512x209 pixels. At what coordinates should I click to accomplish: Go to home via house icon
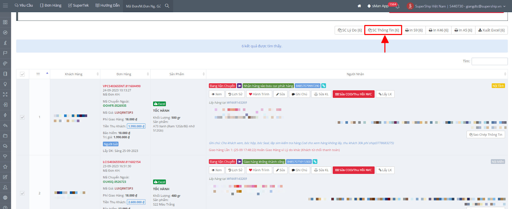(x=359, y=6)
